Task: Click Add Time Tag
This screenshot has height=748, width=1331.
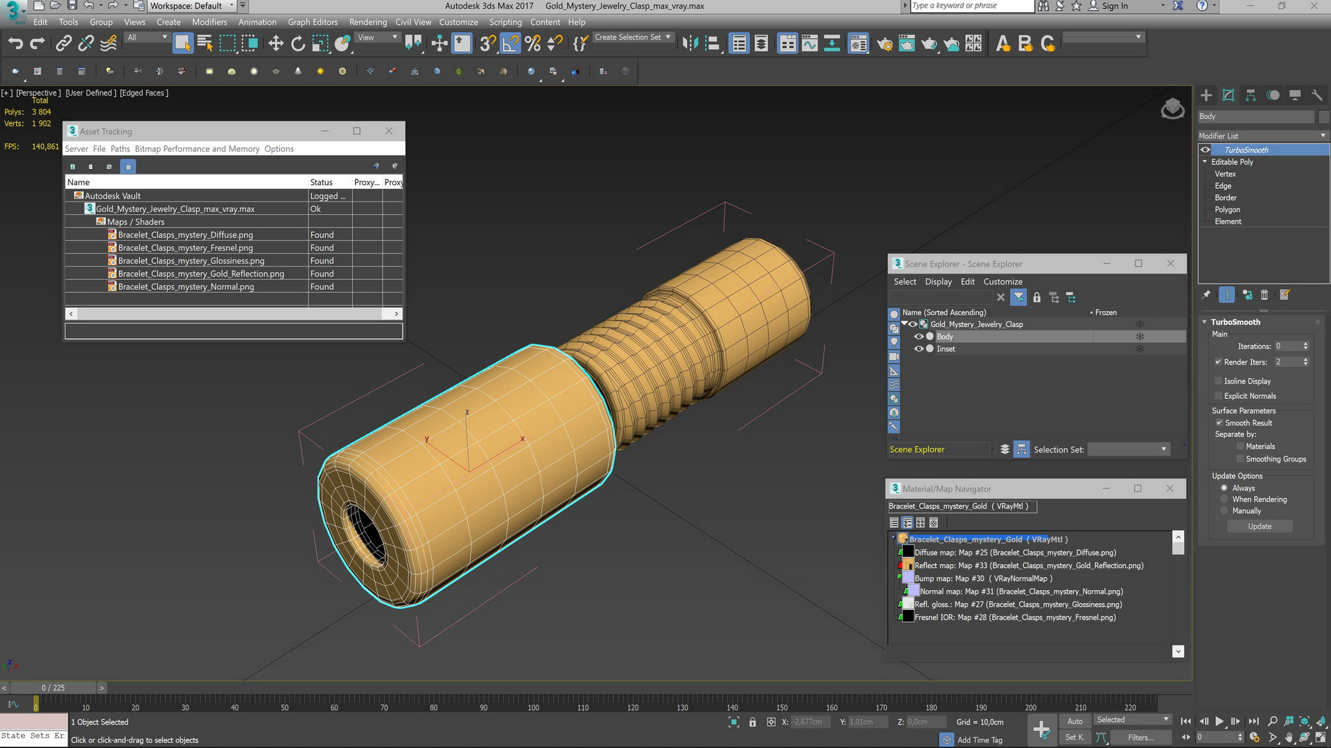Action: 980,740
